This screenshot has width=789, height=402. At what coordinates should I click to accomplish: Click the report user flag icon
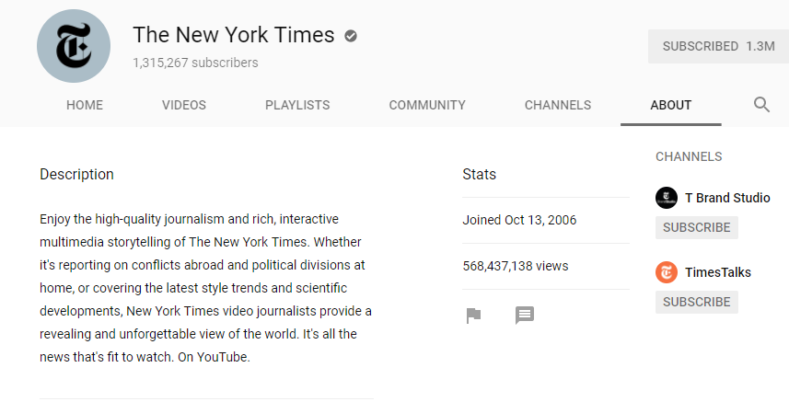click(473, 316)
